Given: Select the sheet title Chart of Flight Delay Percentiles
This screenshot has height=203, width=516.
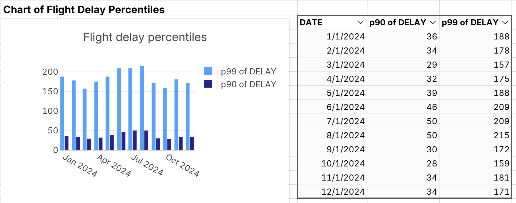Looking at the screenshot, I should tap(85, 9).
